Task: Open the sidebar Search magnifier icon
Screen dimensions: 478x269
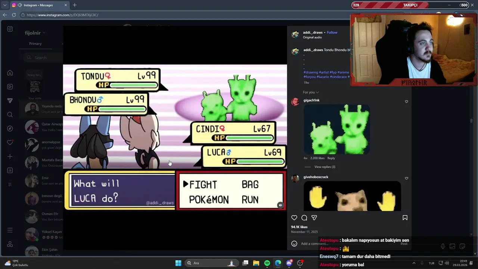Action: click(x=10, y=115)
